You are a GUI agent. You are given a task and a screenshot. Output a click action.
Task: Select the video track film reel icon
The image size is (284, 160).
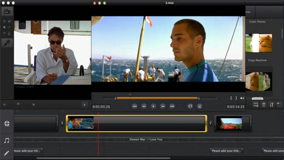(7, 124)
